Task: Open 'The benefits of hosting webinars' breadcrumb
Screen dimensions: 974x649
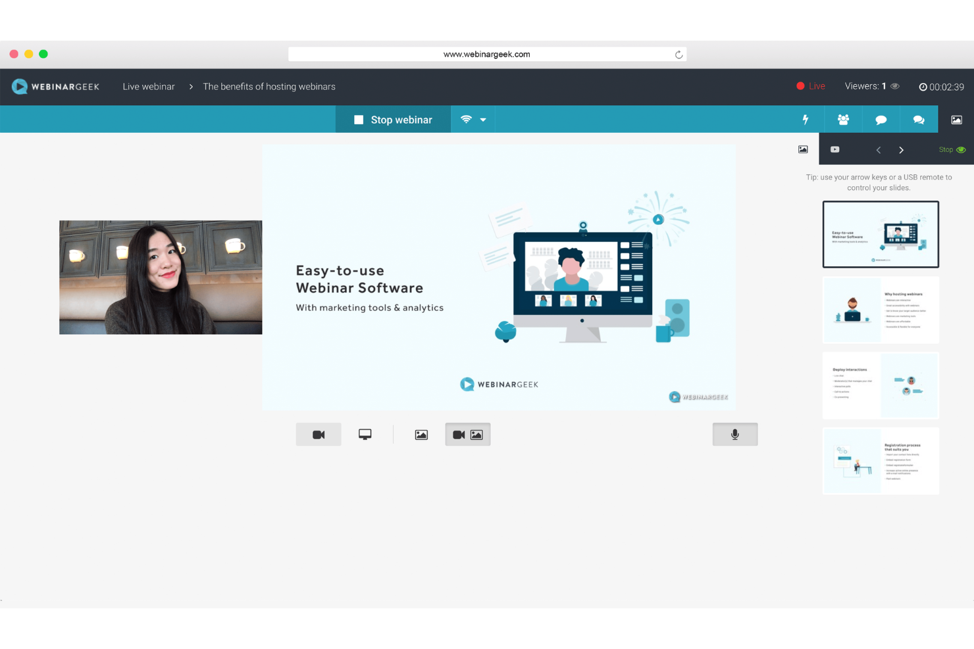Action: 269,86
